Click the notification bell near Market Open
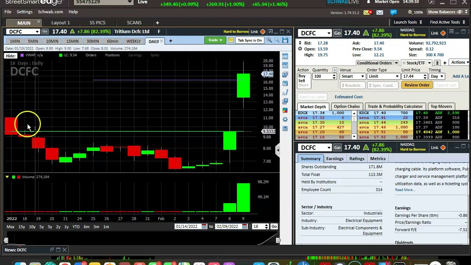 [x=368, y=2]
